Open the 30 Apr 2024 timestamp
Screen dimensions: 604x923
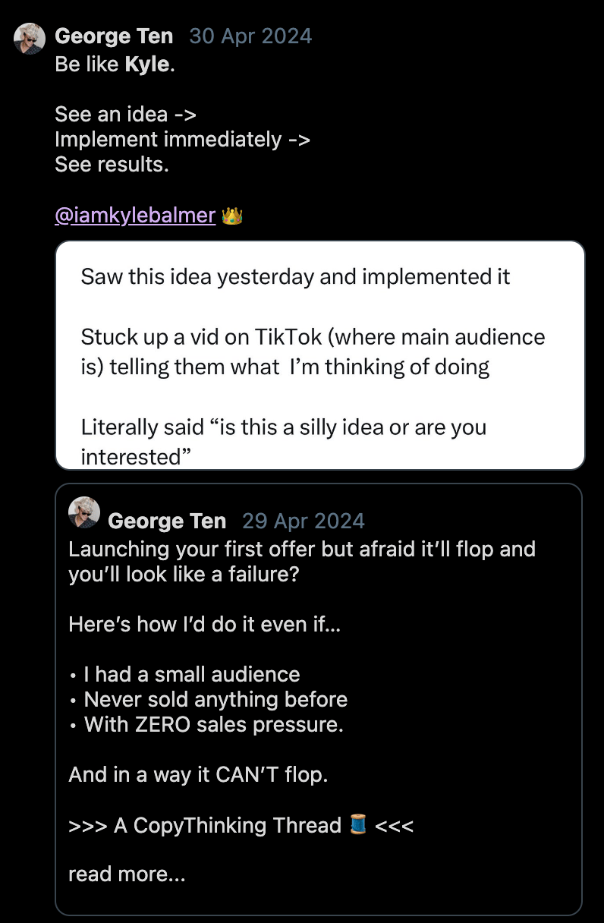click(x=250, y=36)
